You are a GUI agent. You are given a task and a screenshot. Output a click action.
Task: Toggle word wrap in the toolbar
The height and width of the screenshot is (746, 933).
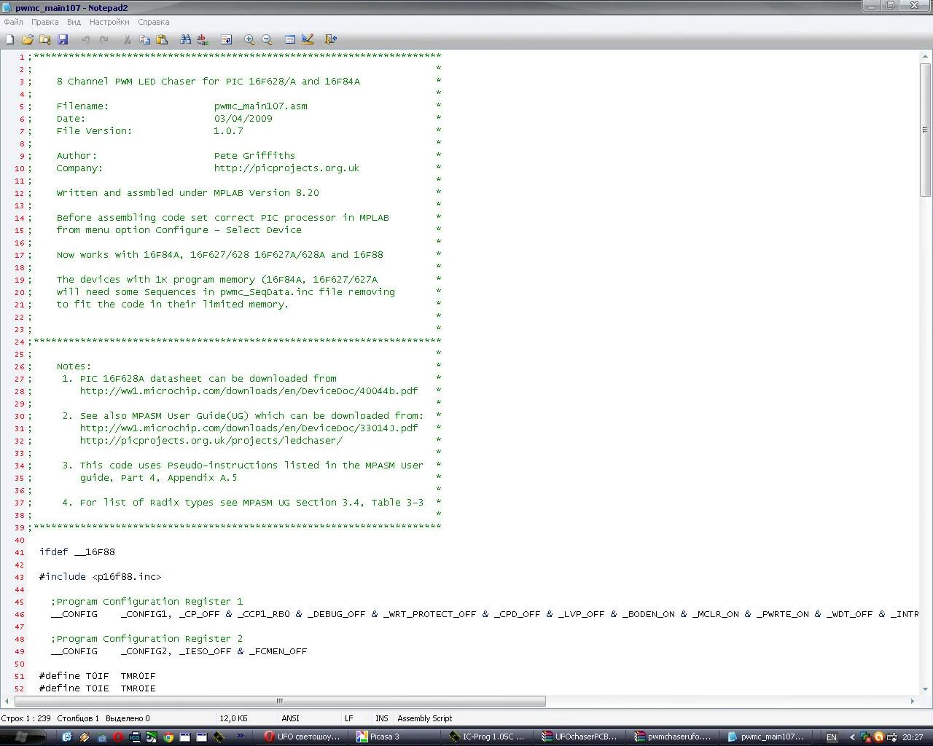coord(226,39)
